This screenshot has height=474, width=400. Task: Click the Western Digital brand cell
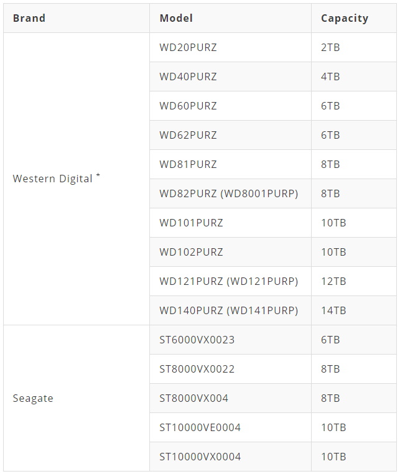click(x=77, y=179)
